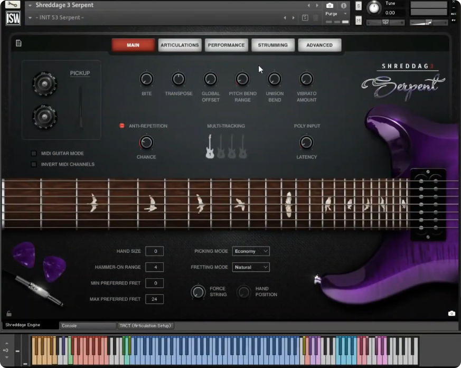Click the Transpose knob
Screen dimensions: 461x368
pyautogui.click(x=178, y=79)
